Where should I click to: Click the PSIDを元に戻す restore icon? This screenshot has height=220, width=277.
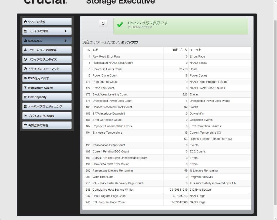[x=26, y=78]
